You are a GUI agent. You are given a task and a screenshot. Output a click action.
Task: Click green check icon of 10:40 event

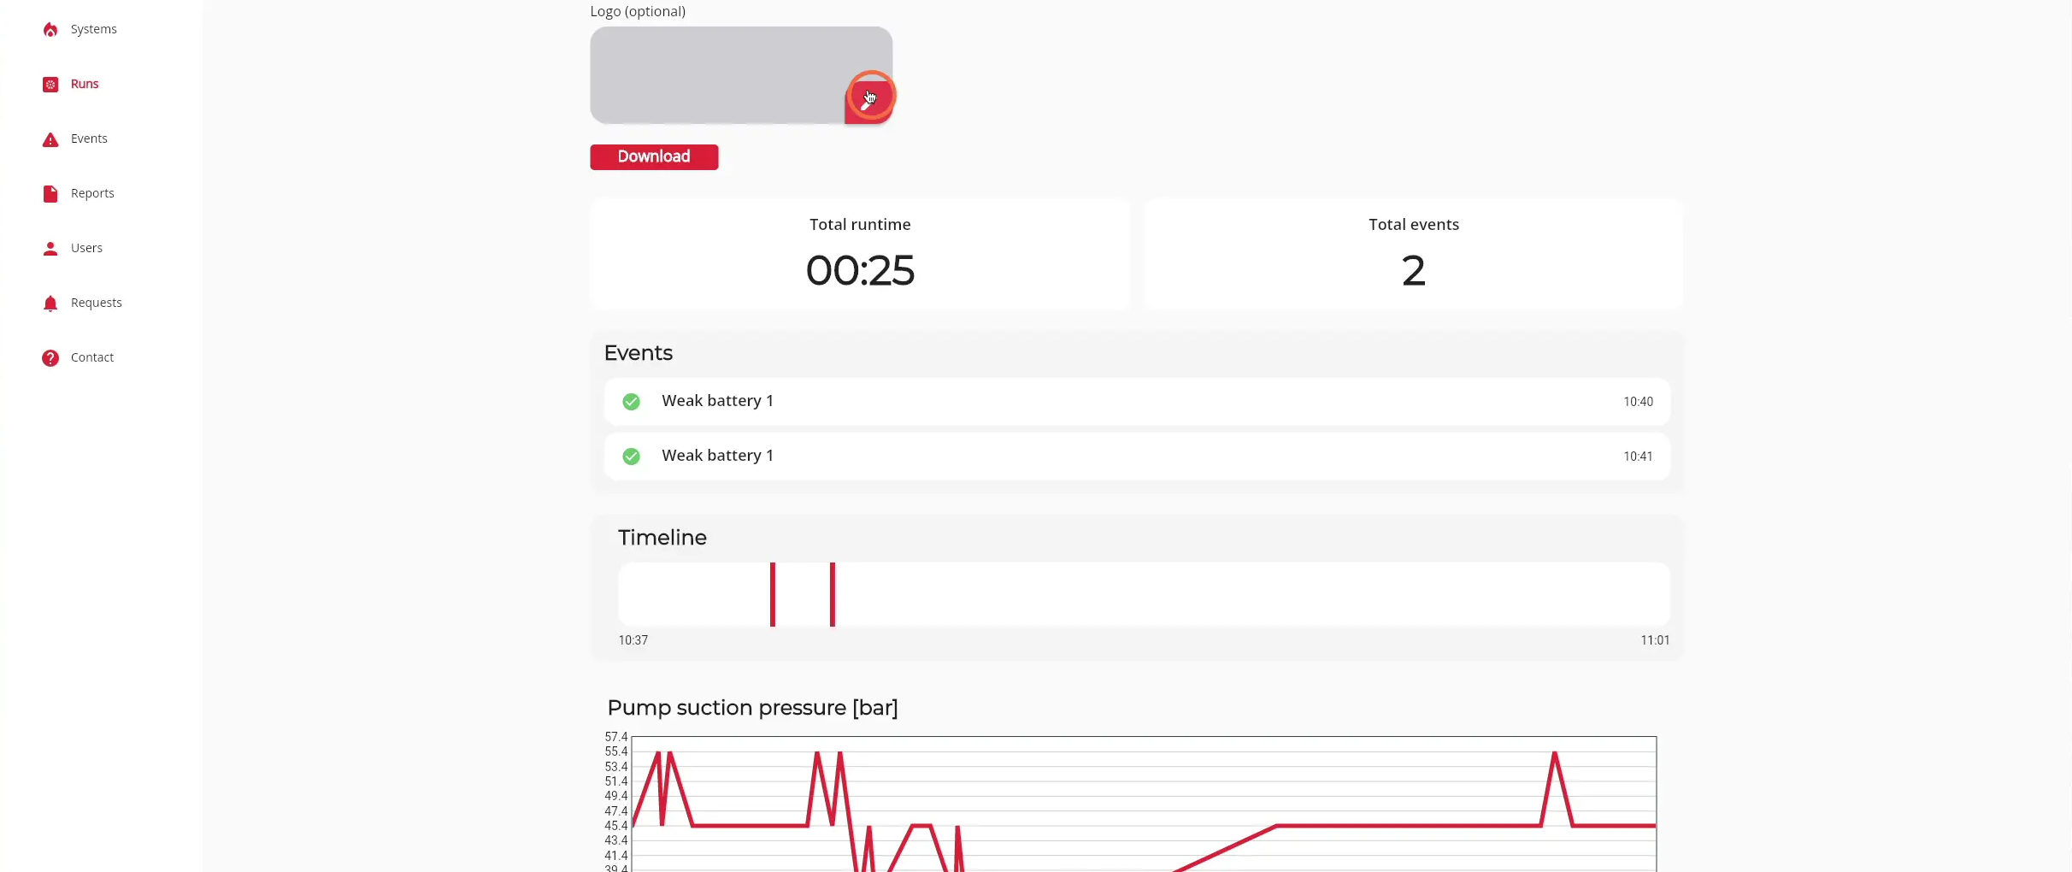pos(631,402)
